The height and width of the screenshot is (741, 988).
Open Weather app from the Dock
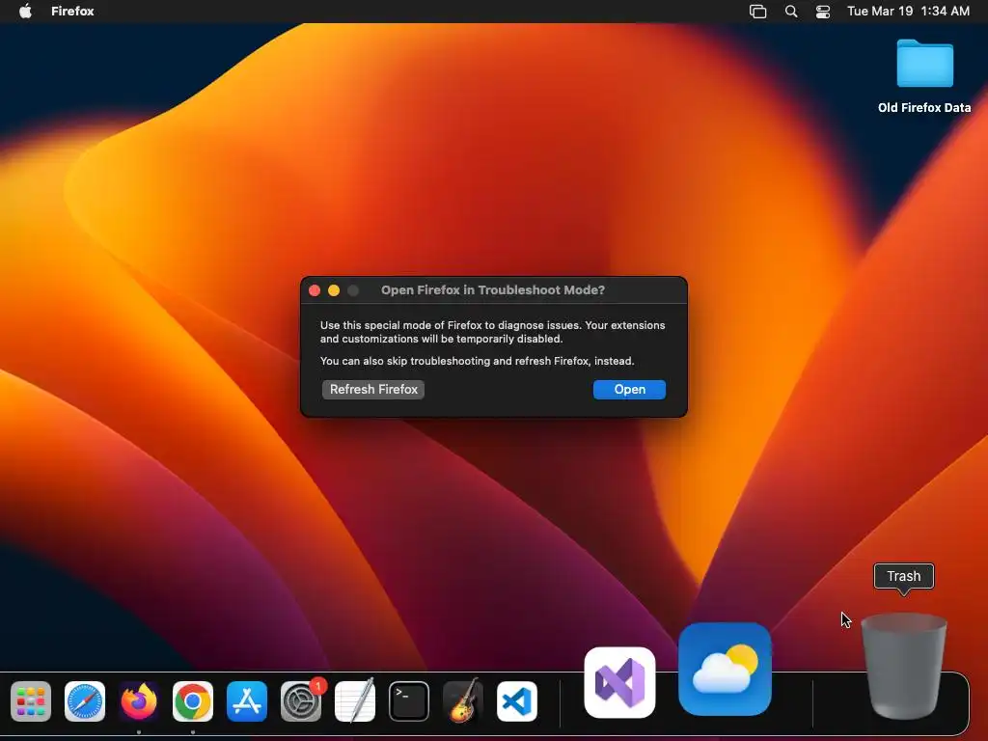726,670
